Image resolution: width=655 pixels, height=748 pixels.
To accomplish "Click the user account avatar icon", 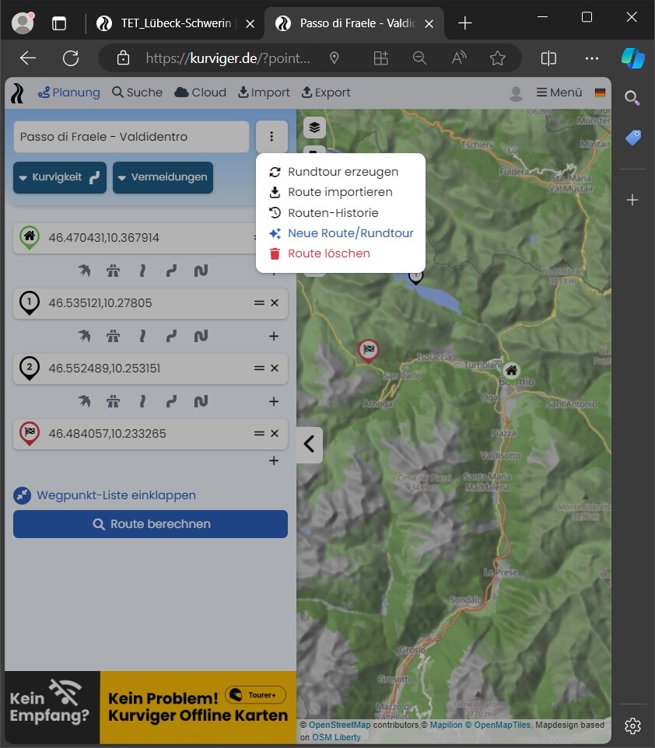I will pyautogui.click(x=515, y=93).
